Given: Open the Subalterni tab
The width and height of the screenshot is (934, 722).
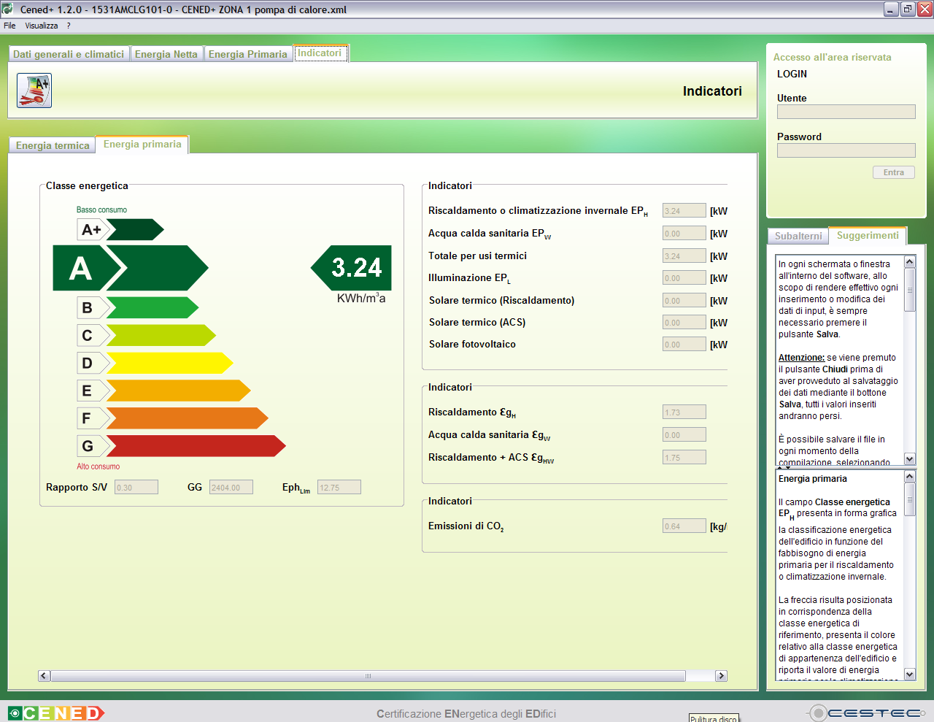Looking at the screenshot, I should (798, 236).
